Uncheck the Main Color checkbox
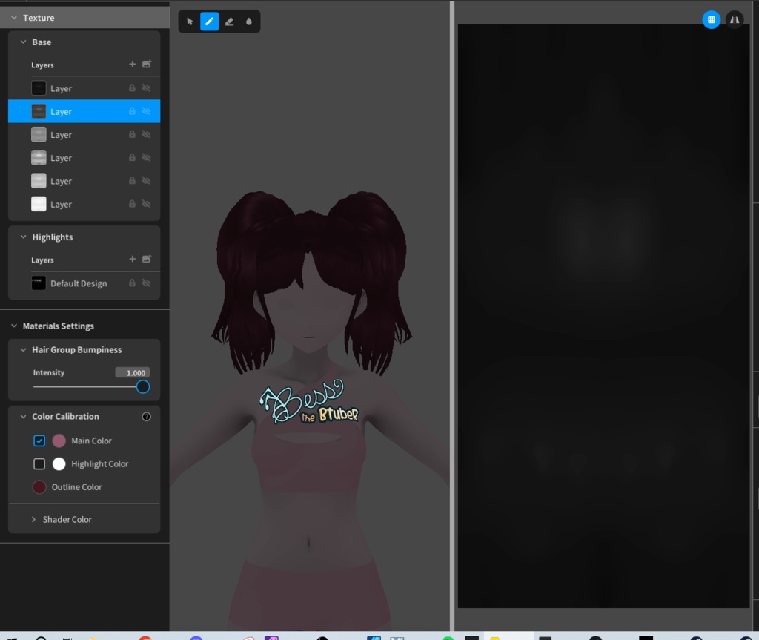759x640 pixels. pos(39,441)
